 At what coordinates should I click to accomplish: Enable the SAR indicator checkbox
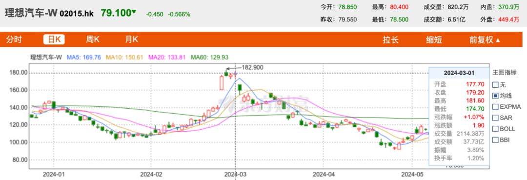pos(495,118)
